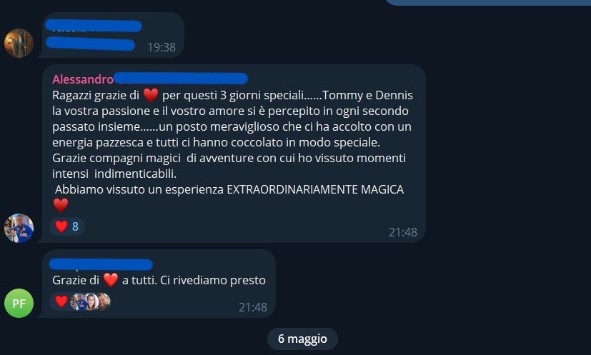Click 21:48 timestamp on PF's message

[x=252, y=307]
